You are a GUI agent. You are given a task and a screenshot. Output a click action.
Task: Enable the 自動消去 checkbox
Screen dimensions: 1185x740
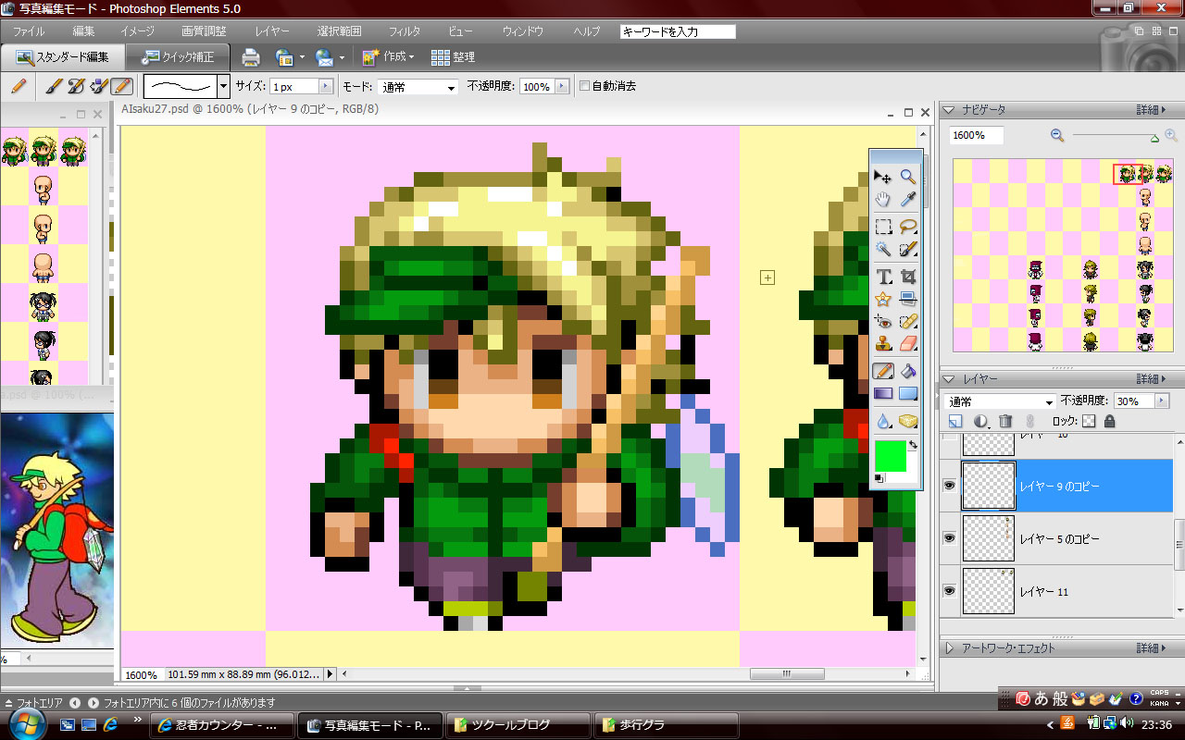(584, 86)
